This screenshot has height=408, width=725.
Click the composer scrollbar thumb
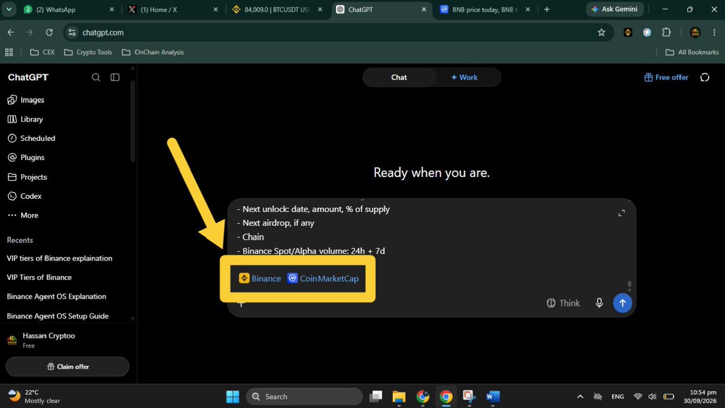click(x=630, y=285)
